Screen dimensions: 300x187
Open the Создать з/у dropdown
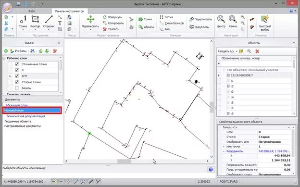pyautogui.click(x=237, y=51)
